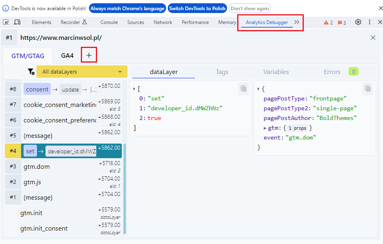Open the All dataLayers dropdown
383x244 pixels.
tap(82, 72)
